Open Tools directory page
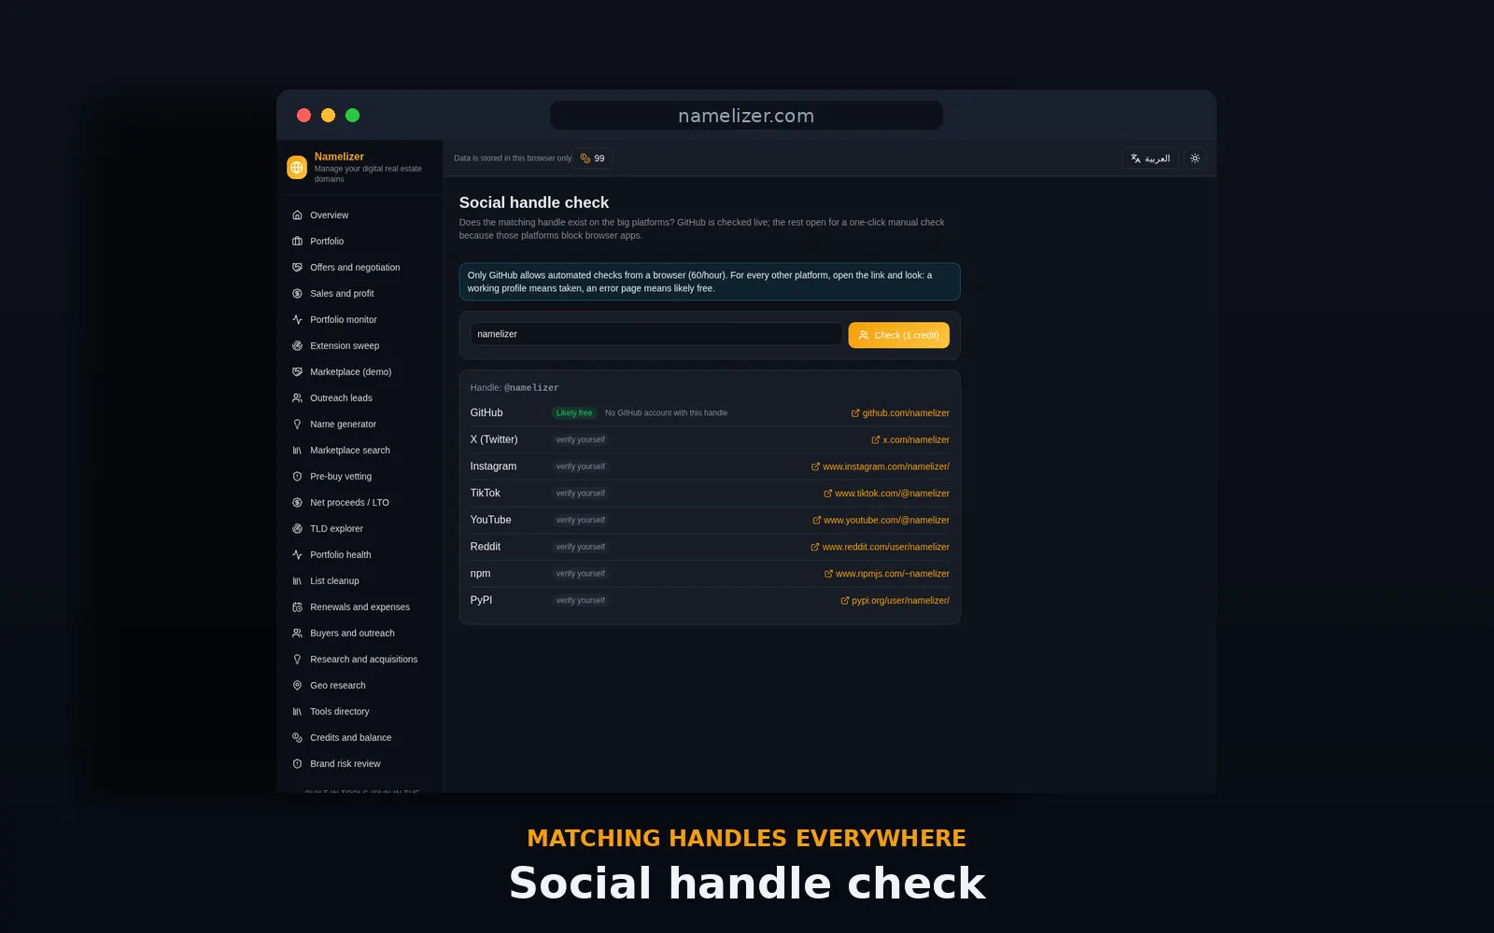This screenshot has height=933, width=1494. click(359, 712)
